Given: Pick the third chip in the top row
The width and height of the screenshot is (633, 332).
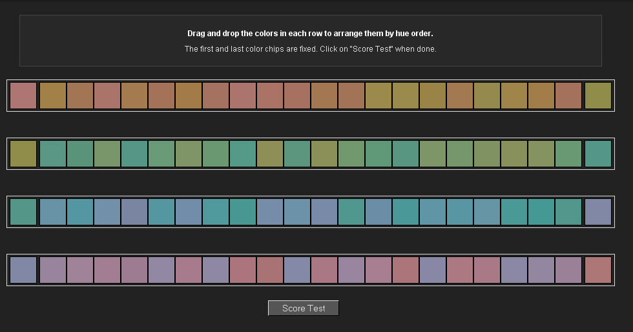Looking at the screenshot, I should tap(80, 96).
